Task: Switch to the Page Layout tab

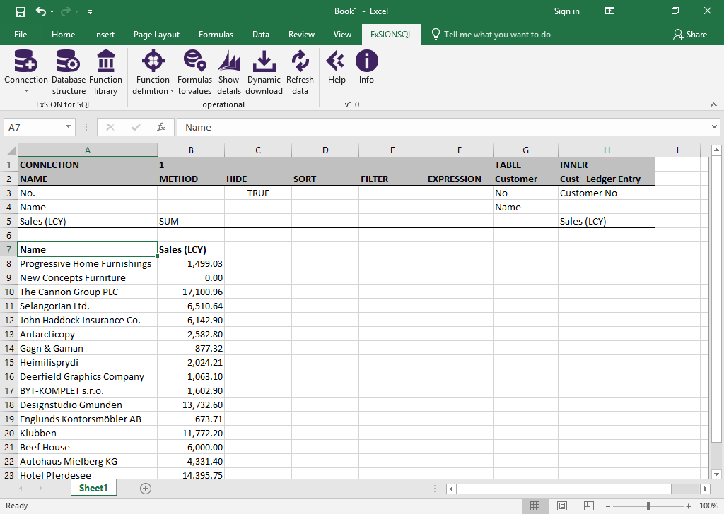Action: [156, 35]
